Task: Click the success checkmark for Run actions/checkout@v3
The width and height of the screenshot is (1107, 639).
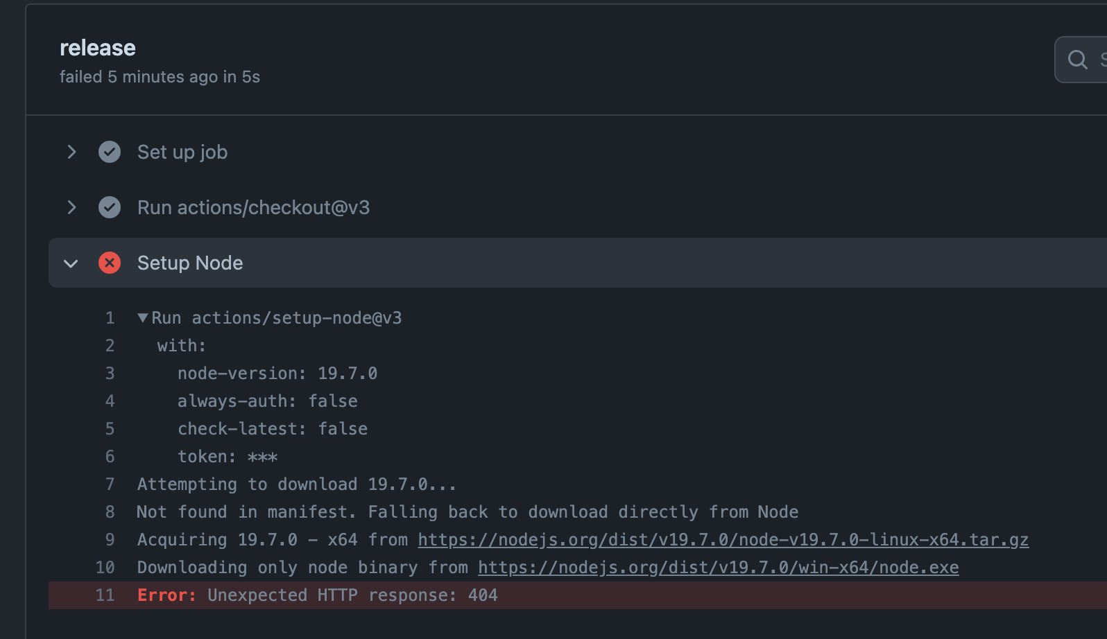Action: click(x=110, y=207)
